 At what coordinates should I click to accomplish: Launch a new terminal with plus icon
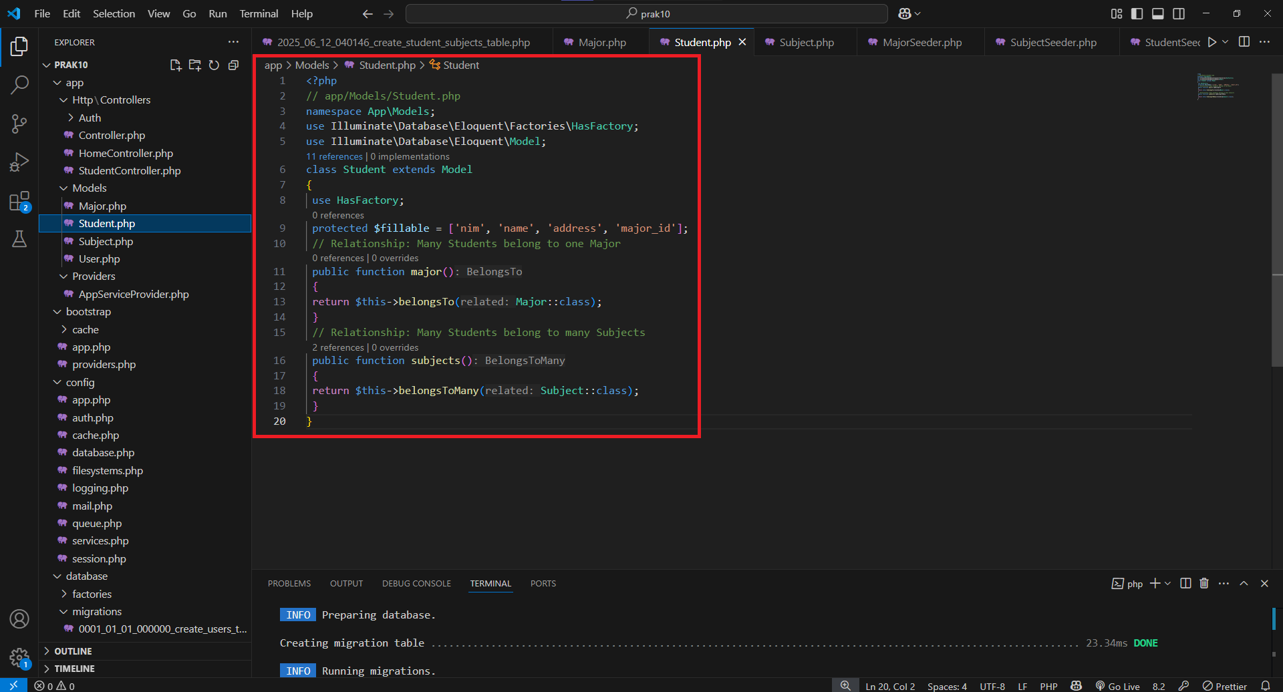click(x=1155, y=583)
